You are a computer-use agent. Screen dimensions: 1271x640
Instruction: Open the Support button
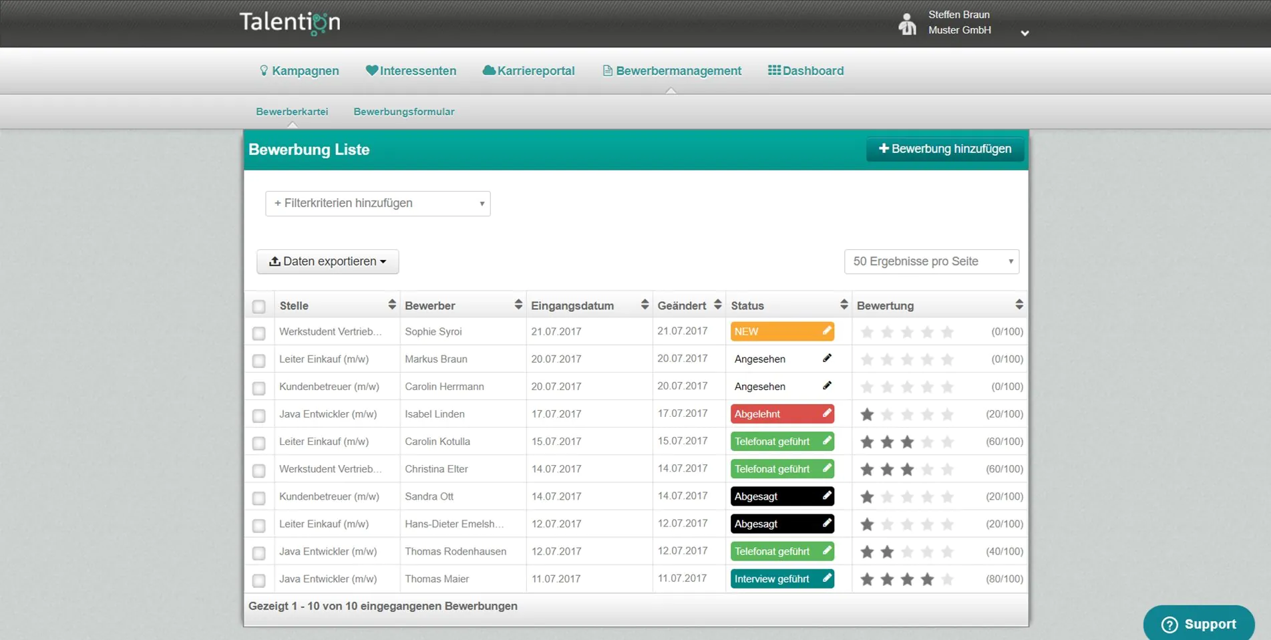(x=1199, y=624)
